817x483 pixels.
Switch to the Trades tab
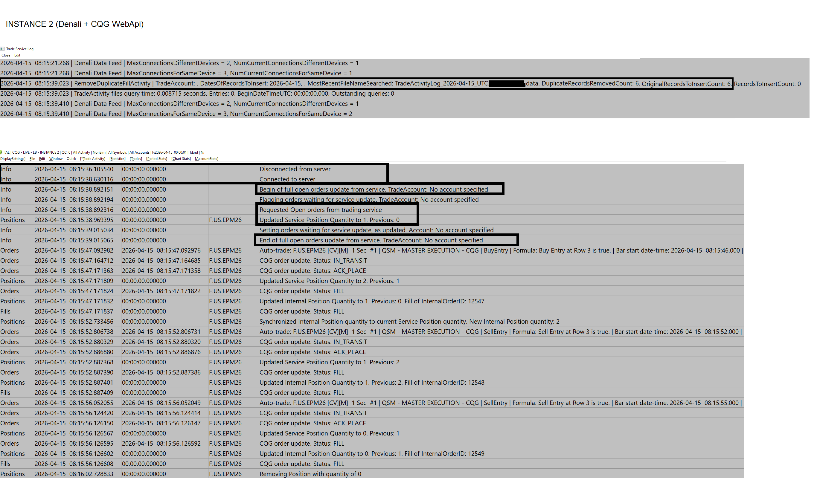(x=136, y=159)
